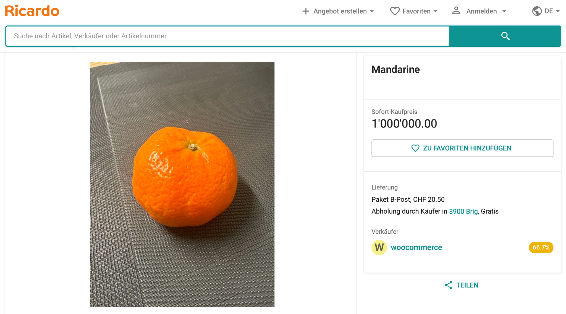Image resolution: width=566 pixels, height=314 pixels.
Task: Click the person icon beside Anmelden
Action: pyautogui.click(x=456, y=11)
